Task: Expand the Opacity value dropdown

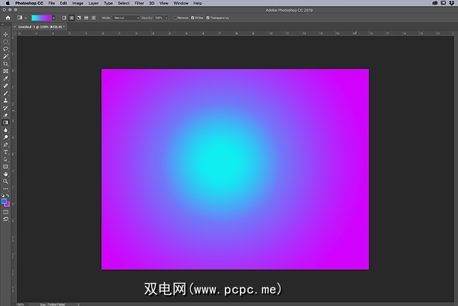Action: (x=167, y=17)
